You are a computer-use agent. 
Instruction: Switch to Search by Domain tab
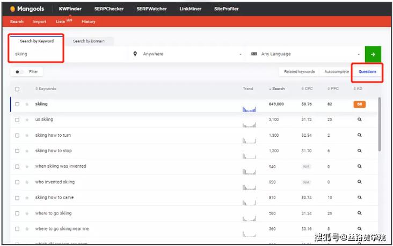[x=89, y=41]
